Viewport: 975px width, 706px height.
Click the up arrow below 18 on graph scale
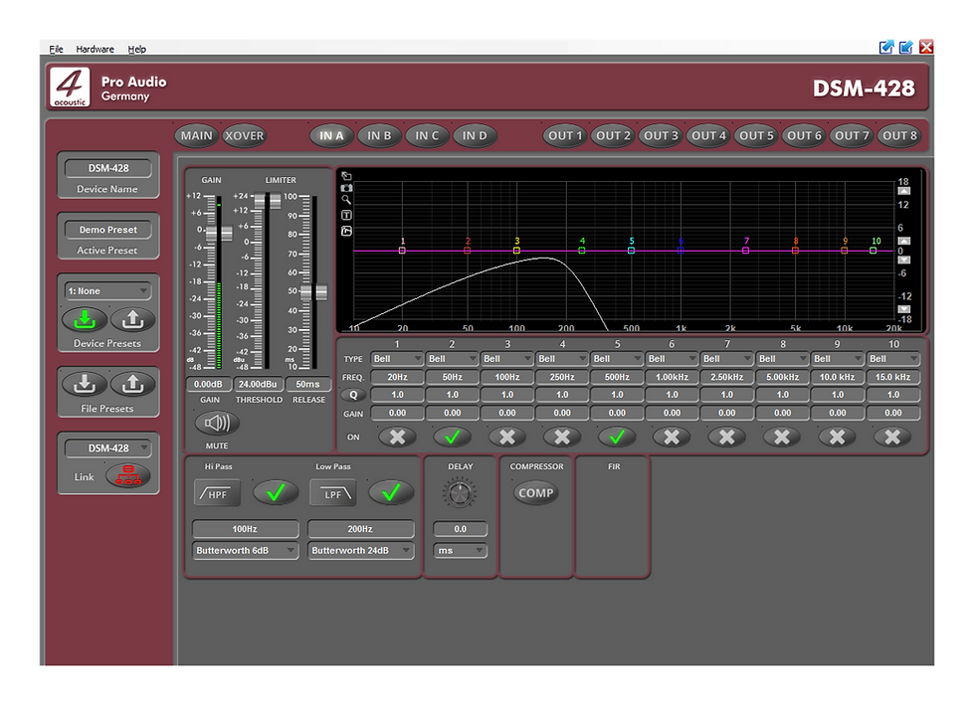pyautogui.click(x=904, y=191)
